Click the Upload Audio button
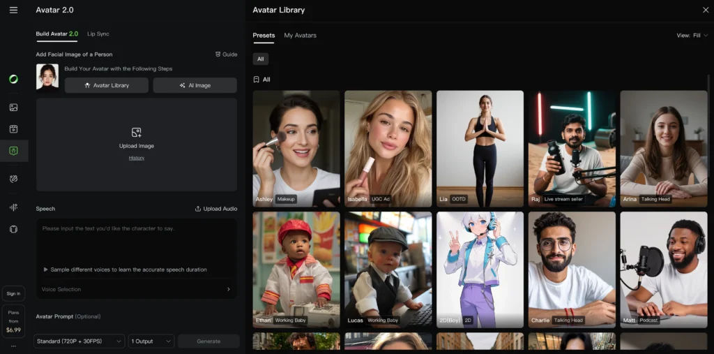This screenshot has width=714, height=354. tap(216, 209)
